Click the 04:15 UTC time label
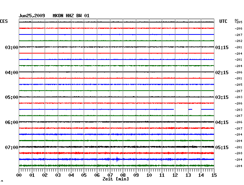The height and width of the screenshot is (185, 244). point(222,122)
